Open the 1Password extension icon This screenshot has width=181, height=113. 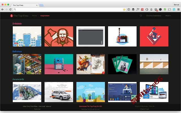tap(129, 9)
